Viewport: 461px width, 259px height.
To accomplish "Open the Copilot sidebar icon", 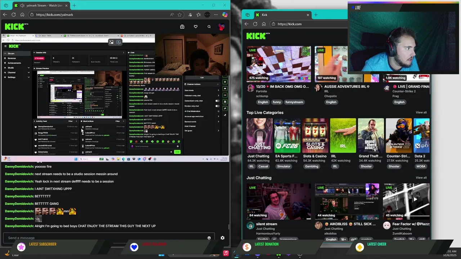I will [x=225, y=15].
